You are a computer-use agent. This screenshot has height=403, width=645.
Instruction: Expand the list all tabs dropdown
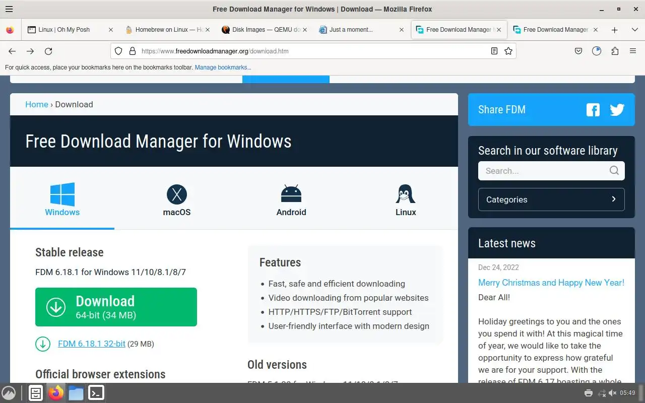[x=635, y=30]
